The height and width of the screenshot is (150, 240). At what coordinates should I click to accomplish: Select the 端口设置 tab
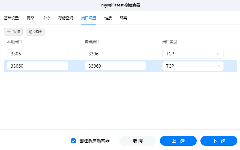point(89,18)
